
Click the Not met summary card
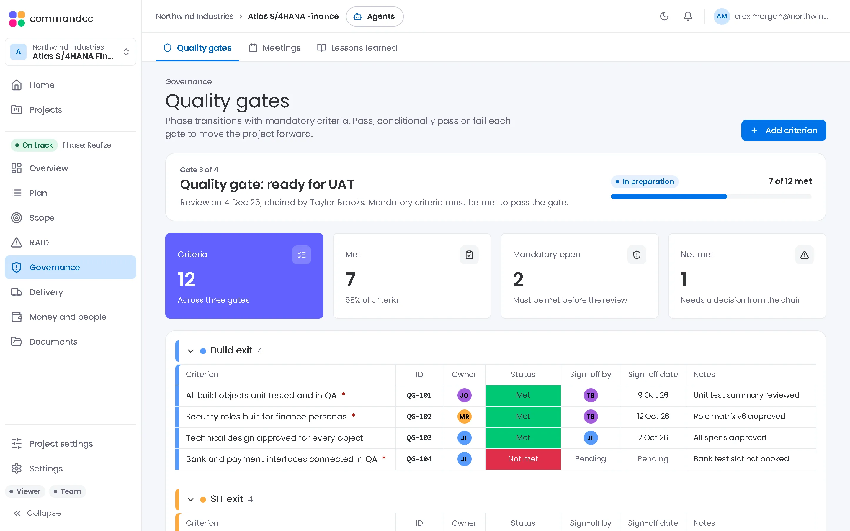(x=747, y=276)
